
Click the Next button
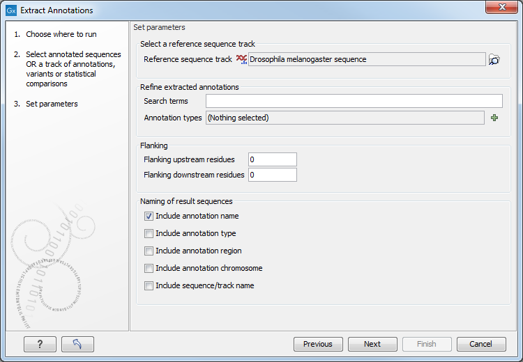(x=372, y=344)
